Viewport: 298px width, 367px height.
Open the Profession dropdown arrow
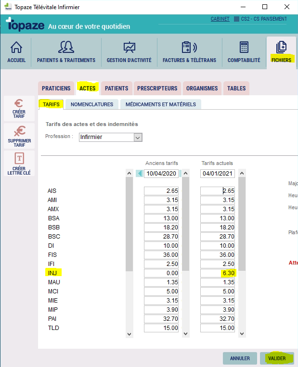[x=138, y=138]
